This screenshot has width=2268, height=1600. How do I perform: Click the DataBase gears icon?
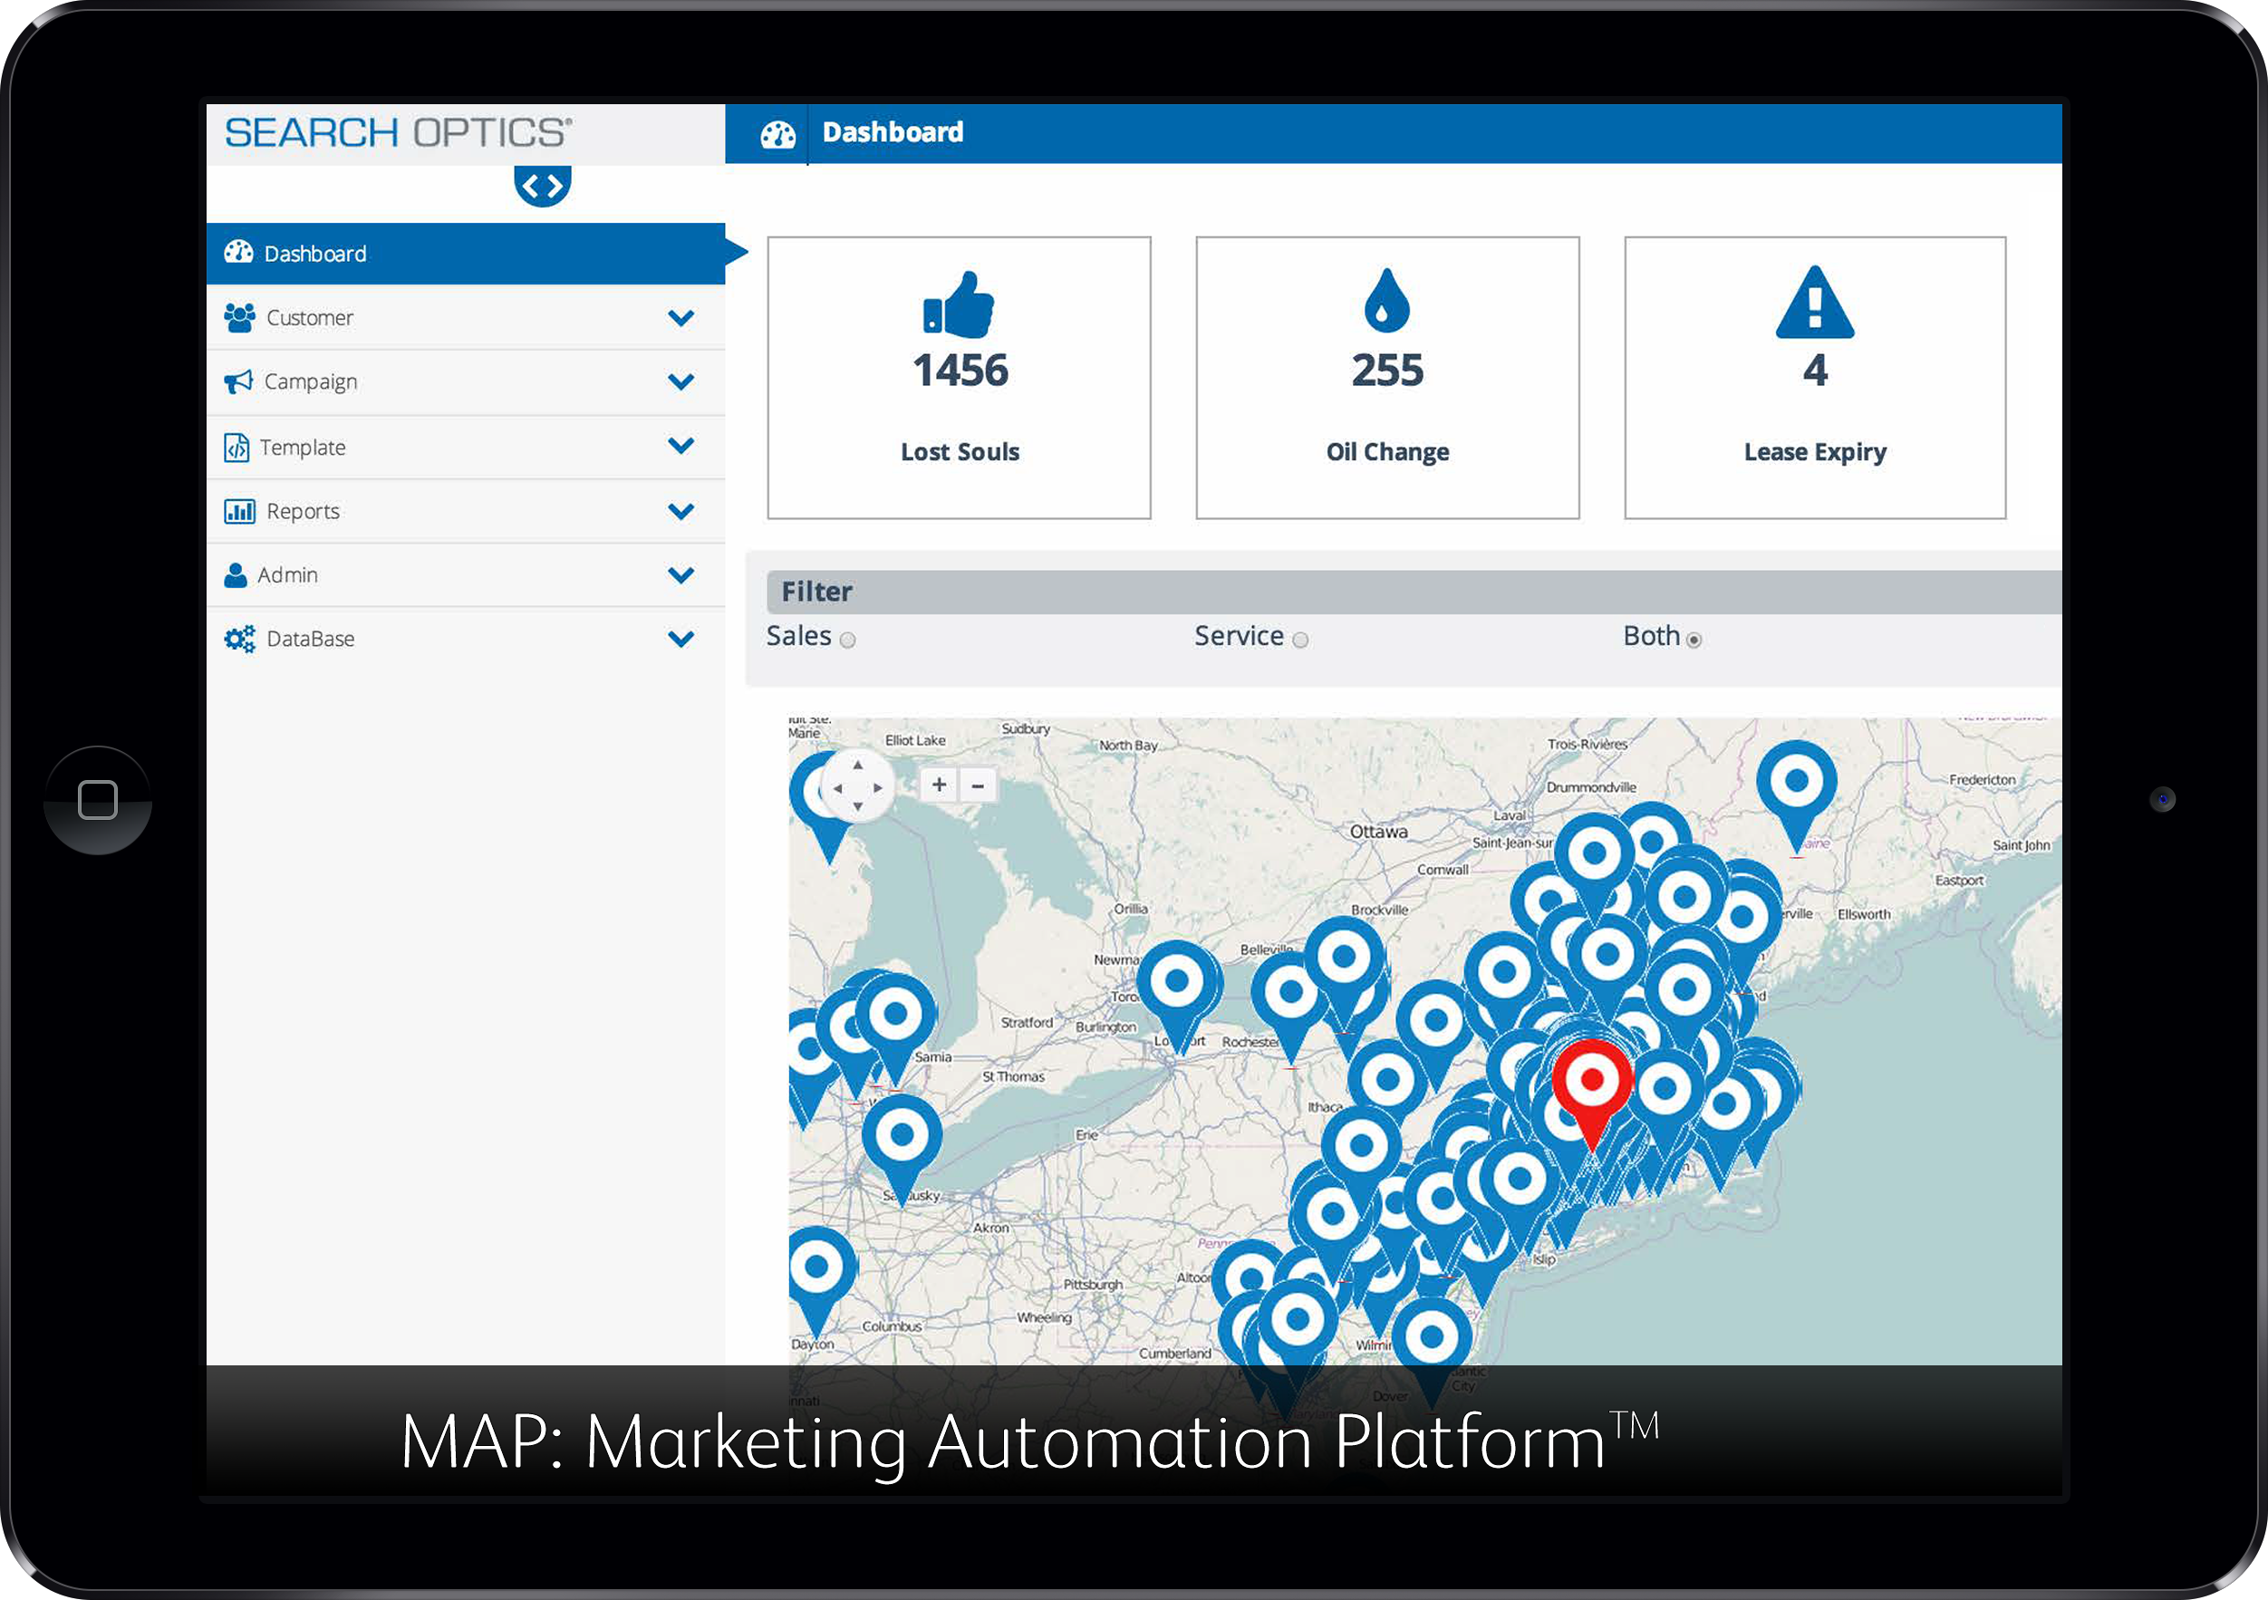point(239,638)
